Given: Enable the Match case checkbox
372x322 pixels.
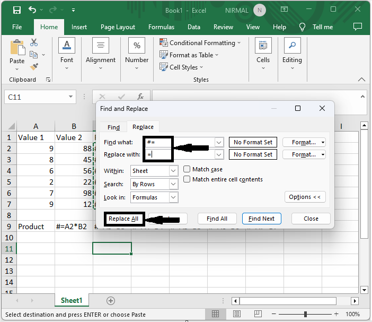Looking at the screenshot, I should pyautogui.click(x=187, y=169).
